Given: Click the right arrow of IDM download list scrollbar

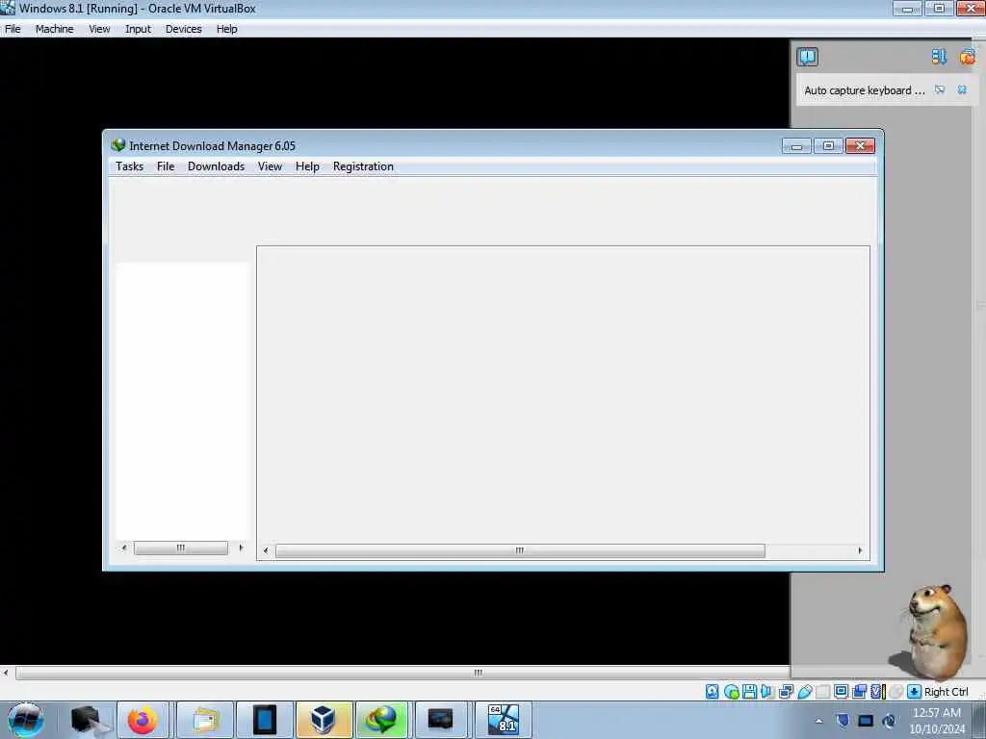Looking at the screenshot, I should [x=860, y=551].
